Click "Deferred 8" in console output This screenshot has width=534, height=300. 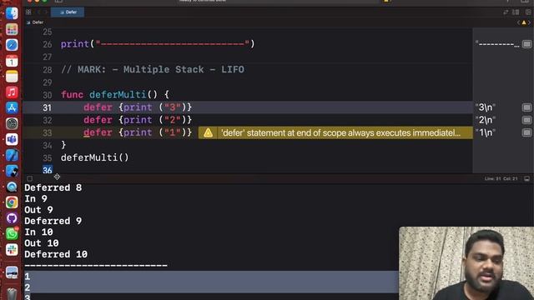53,187
